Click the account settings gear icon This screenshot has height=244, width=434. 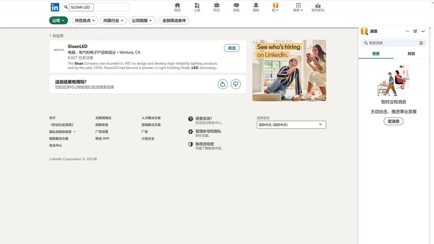tap(191, 132)
